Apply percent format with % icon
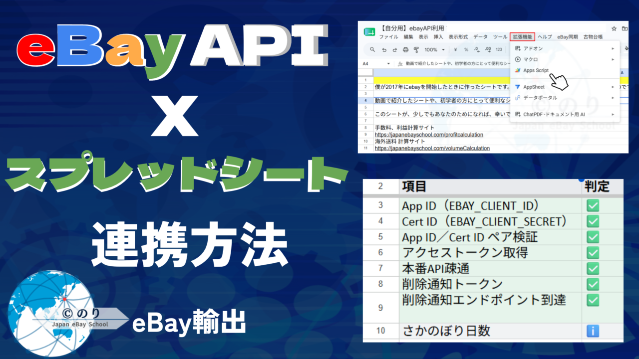 466,50
